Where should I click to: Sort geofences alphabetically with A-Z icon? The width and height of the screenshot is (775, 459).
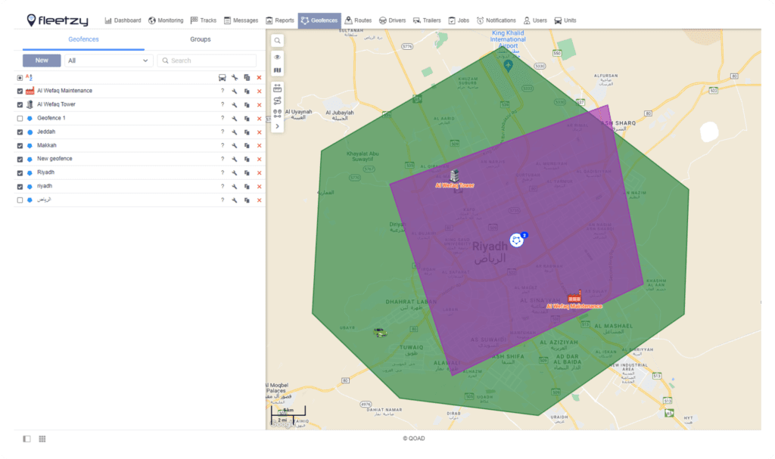point(30,77)
